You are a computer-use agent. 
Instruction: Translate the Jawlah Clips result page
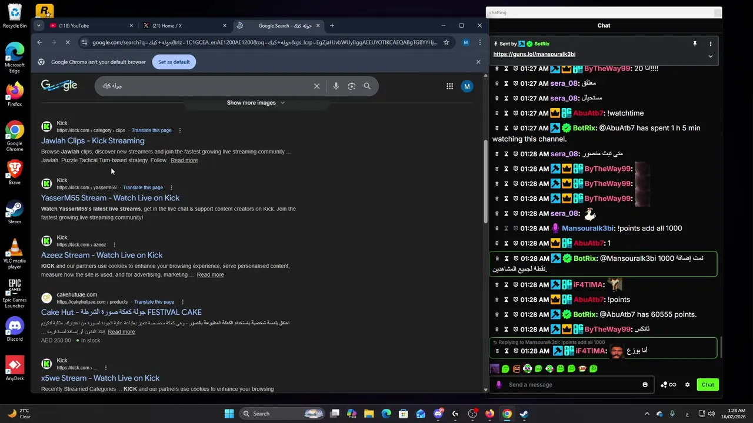(x=152, y=130)
